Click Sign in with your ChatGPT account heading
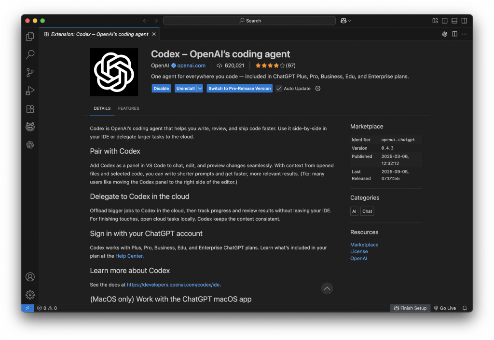The width and height of the screenshot is (494, 340). click(146, 234)
